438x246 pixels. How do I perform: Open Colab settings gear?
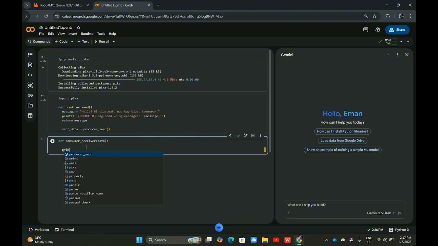(377, 30)
